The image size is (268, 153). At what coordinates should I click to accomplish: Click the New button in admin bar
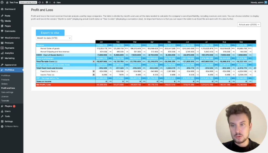tap(57, 2)
